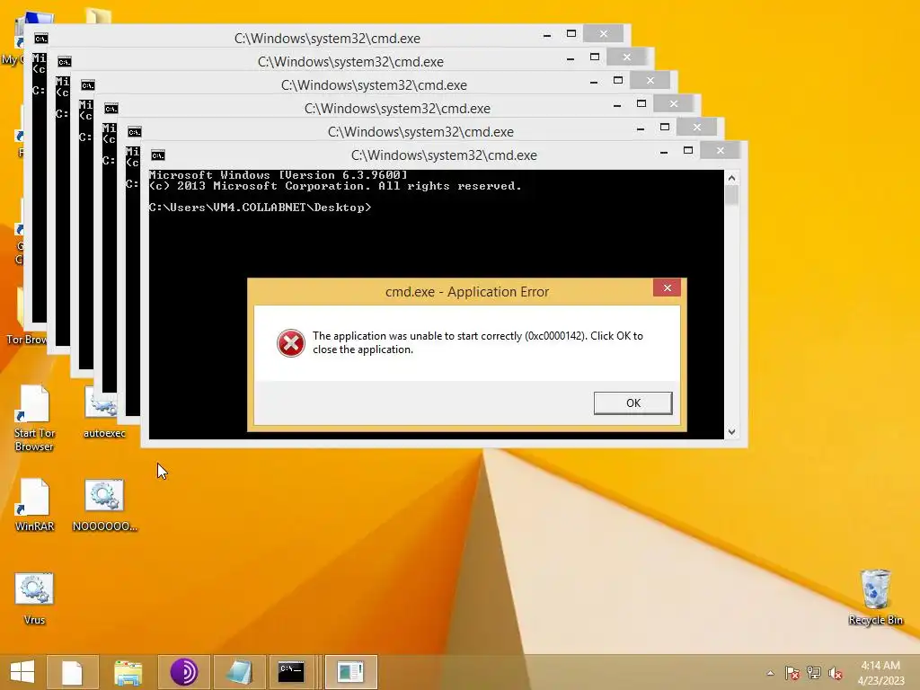Select the Start Tor Browser desktop shortcut
Image resolution: width=920 pixels, height=690 pixels.
point(34,419)
